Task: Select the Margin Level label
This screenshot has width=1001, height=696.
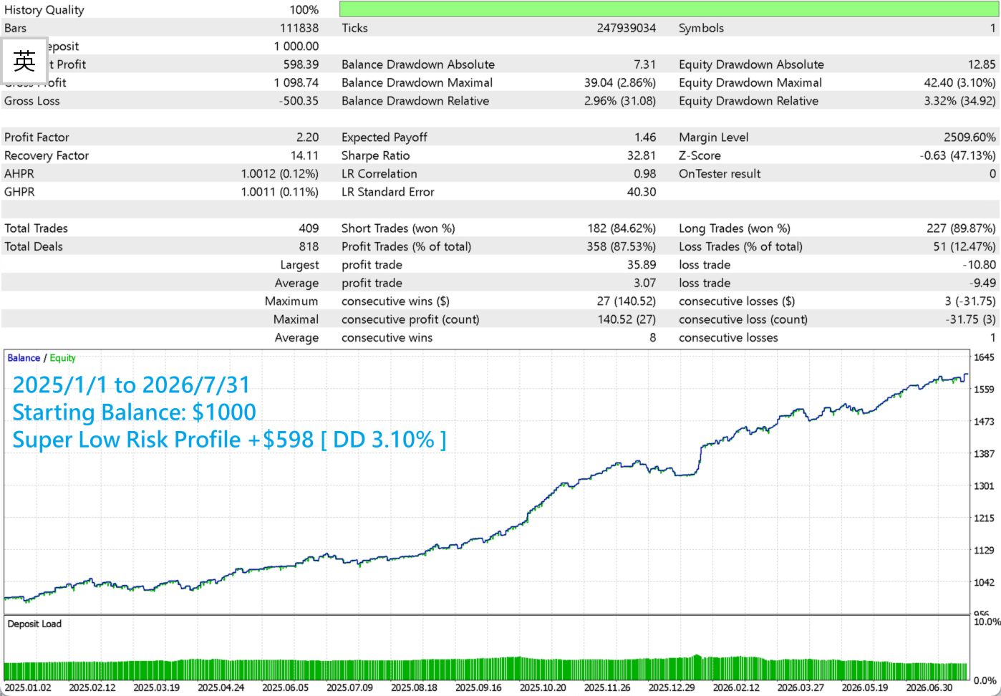Action: 714,137
